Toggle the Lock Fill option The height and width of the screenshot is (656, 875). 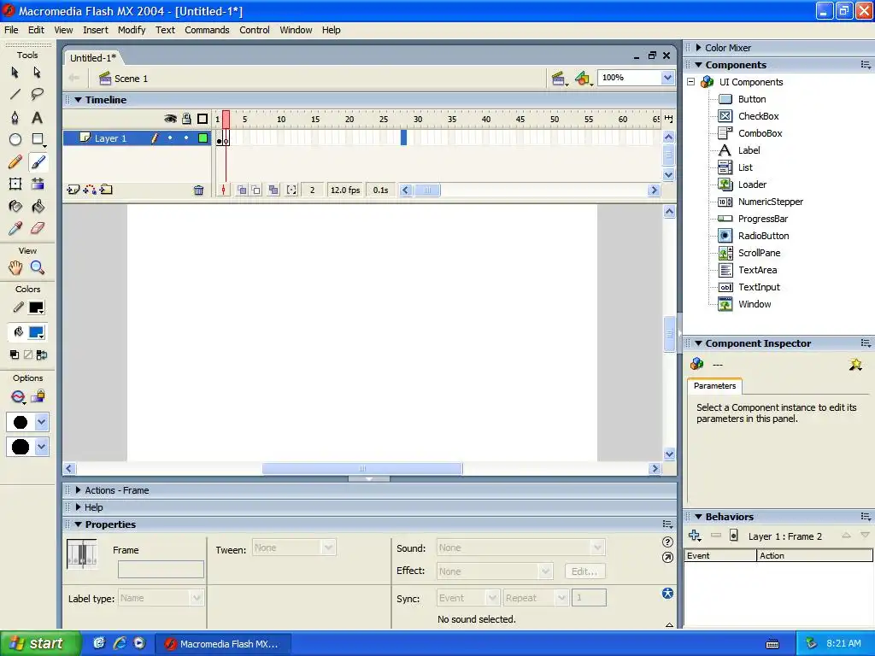[38, 396]
